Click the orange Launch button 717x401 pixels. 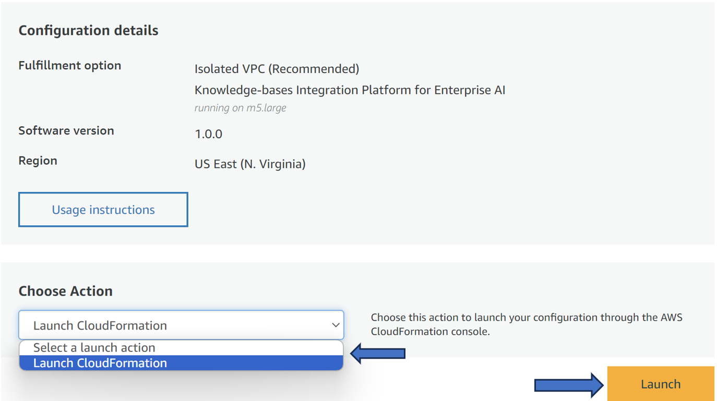tap(661, 384)
